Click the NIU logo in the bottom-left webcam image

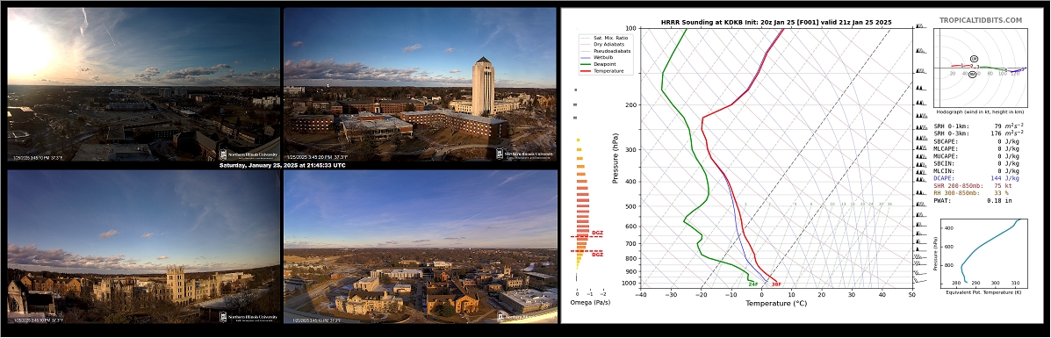pos(248,317)
